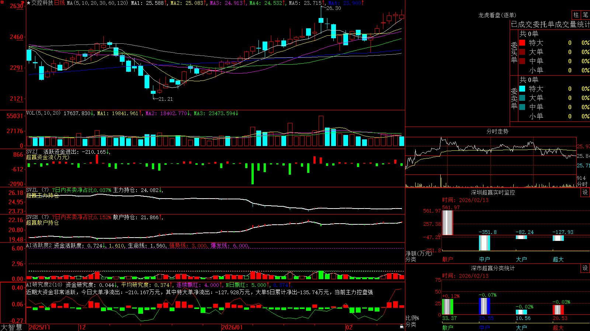Click 超赢资金流(万元) label
Viewport: 590px width, 331px height.
[x=48, y=157]
